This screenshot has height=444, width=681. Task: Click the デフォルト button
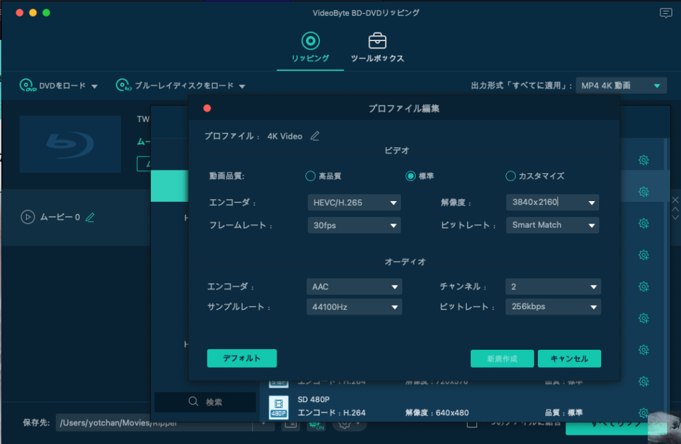click(242, 358)
